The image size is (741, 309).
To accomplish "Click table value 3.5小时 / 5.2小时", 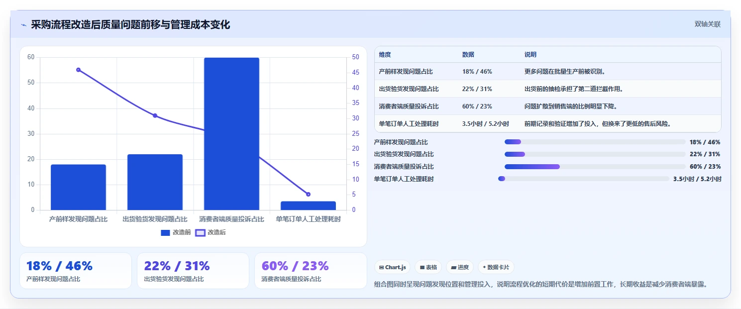I will point(486,123).
